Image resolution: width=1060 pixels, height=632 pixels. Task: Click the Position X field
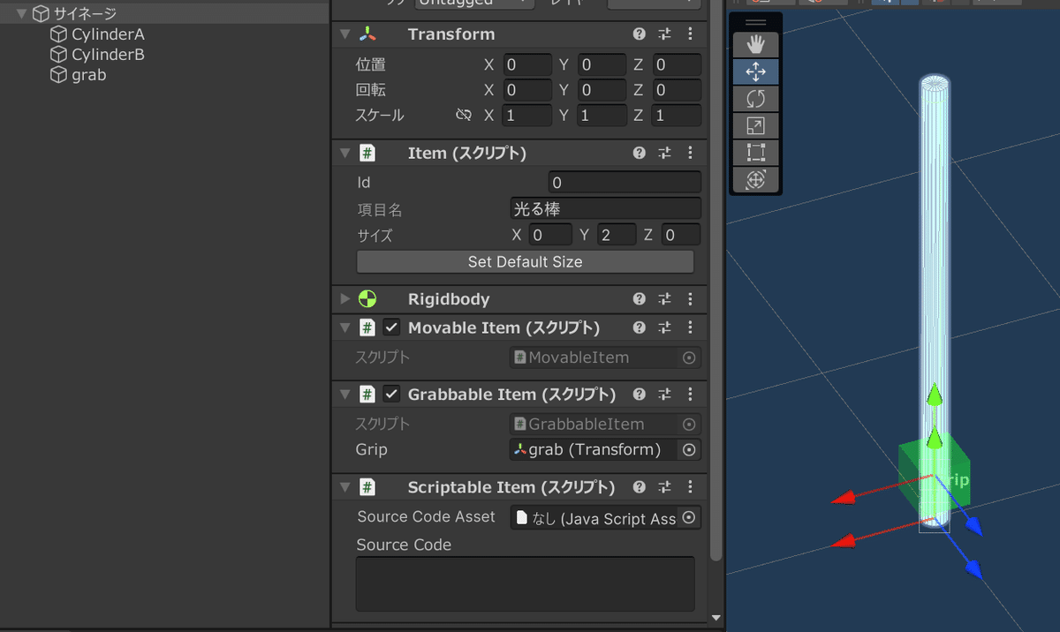(527, 65)
